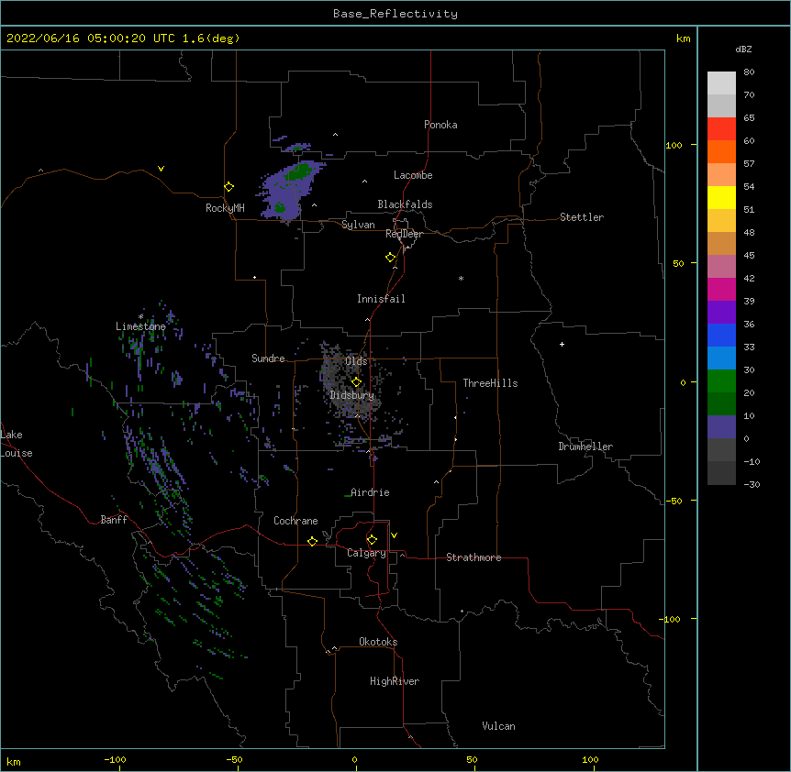
Task: Click the Strathmore city label
Action: point(473,557)
